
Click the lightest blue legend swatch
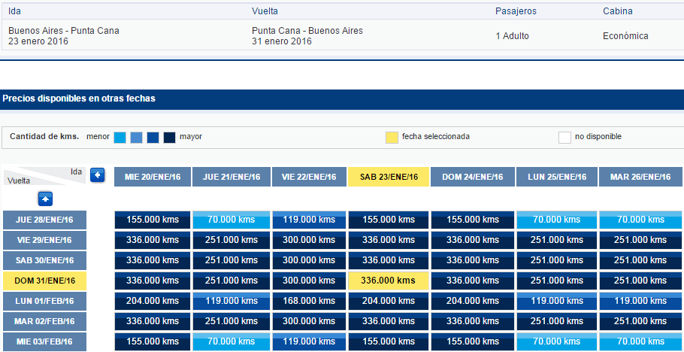(120, 137)
